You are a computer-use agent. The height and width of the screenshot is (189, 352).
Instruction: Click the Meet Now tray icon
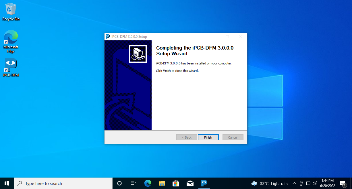click(x=301, y=183)
